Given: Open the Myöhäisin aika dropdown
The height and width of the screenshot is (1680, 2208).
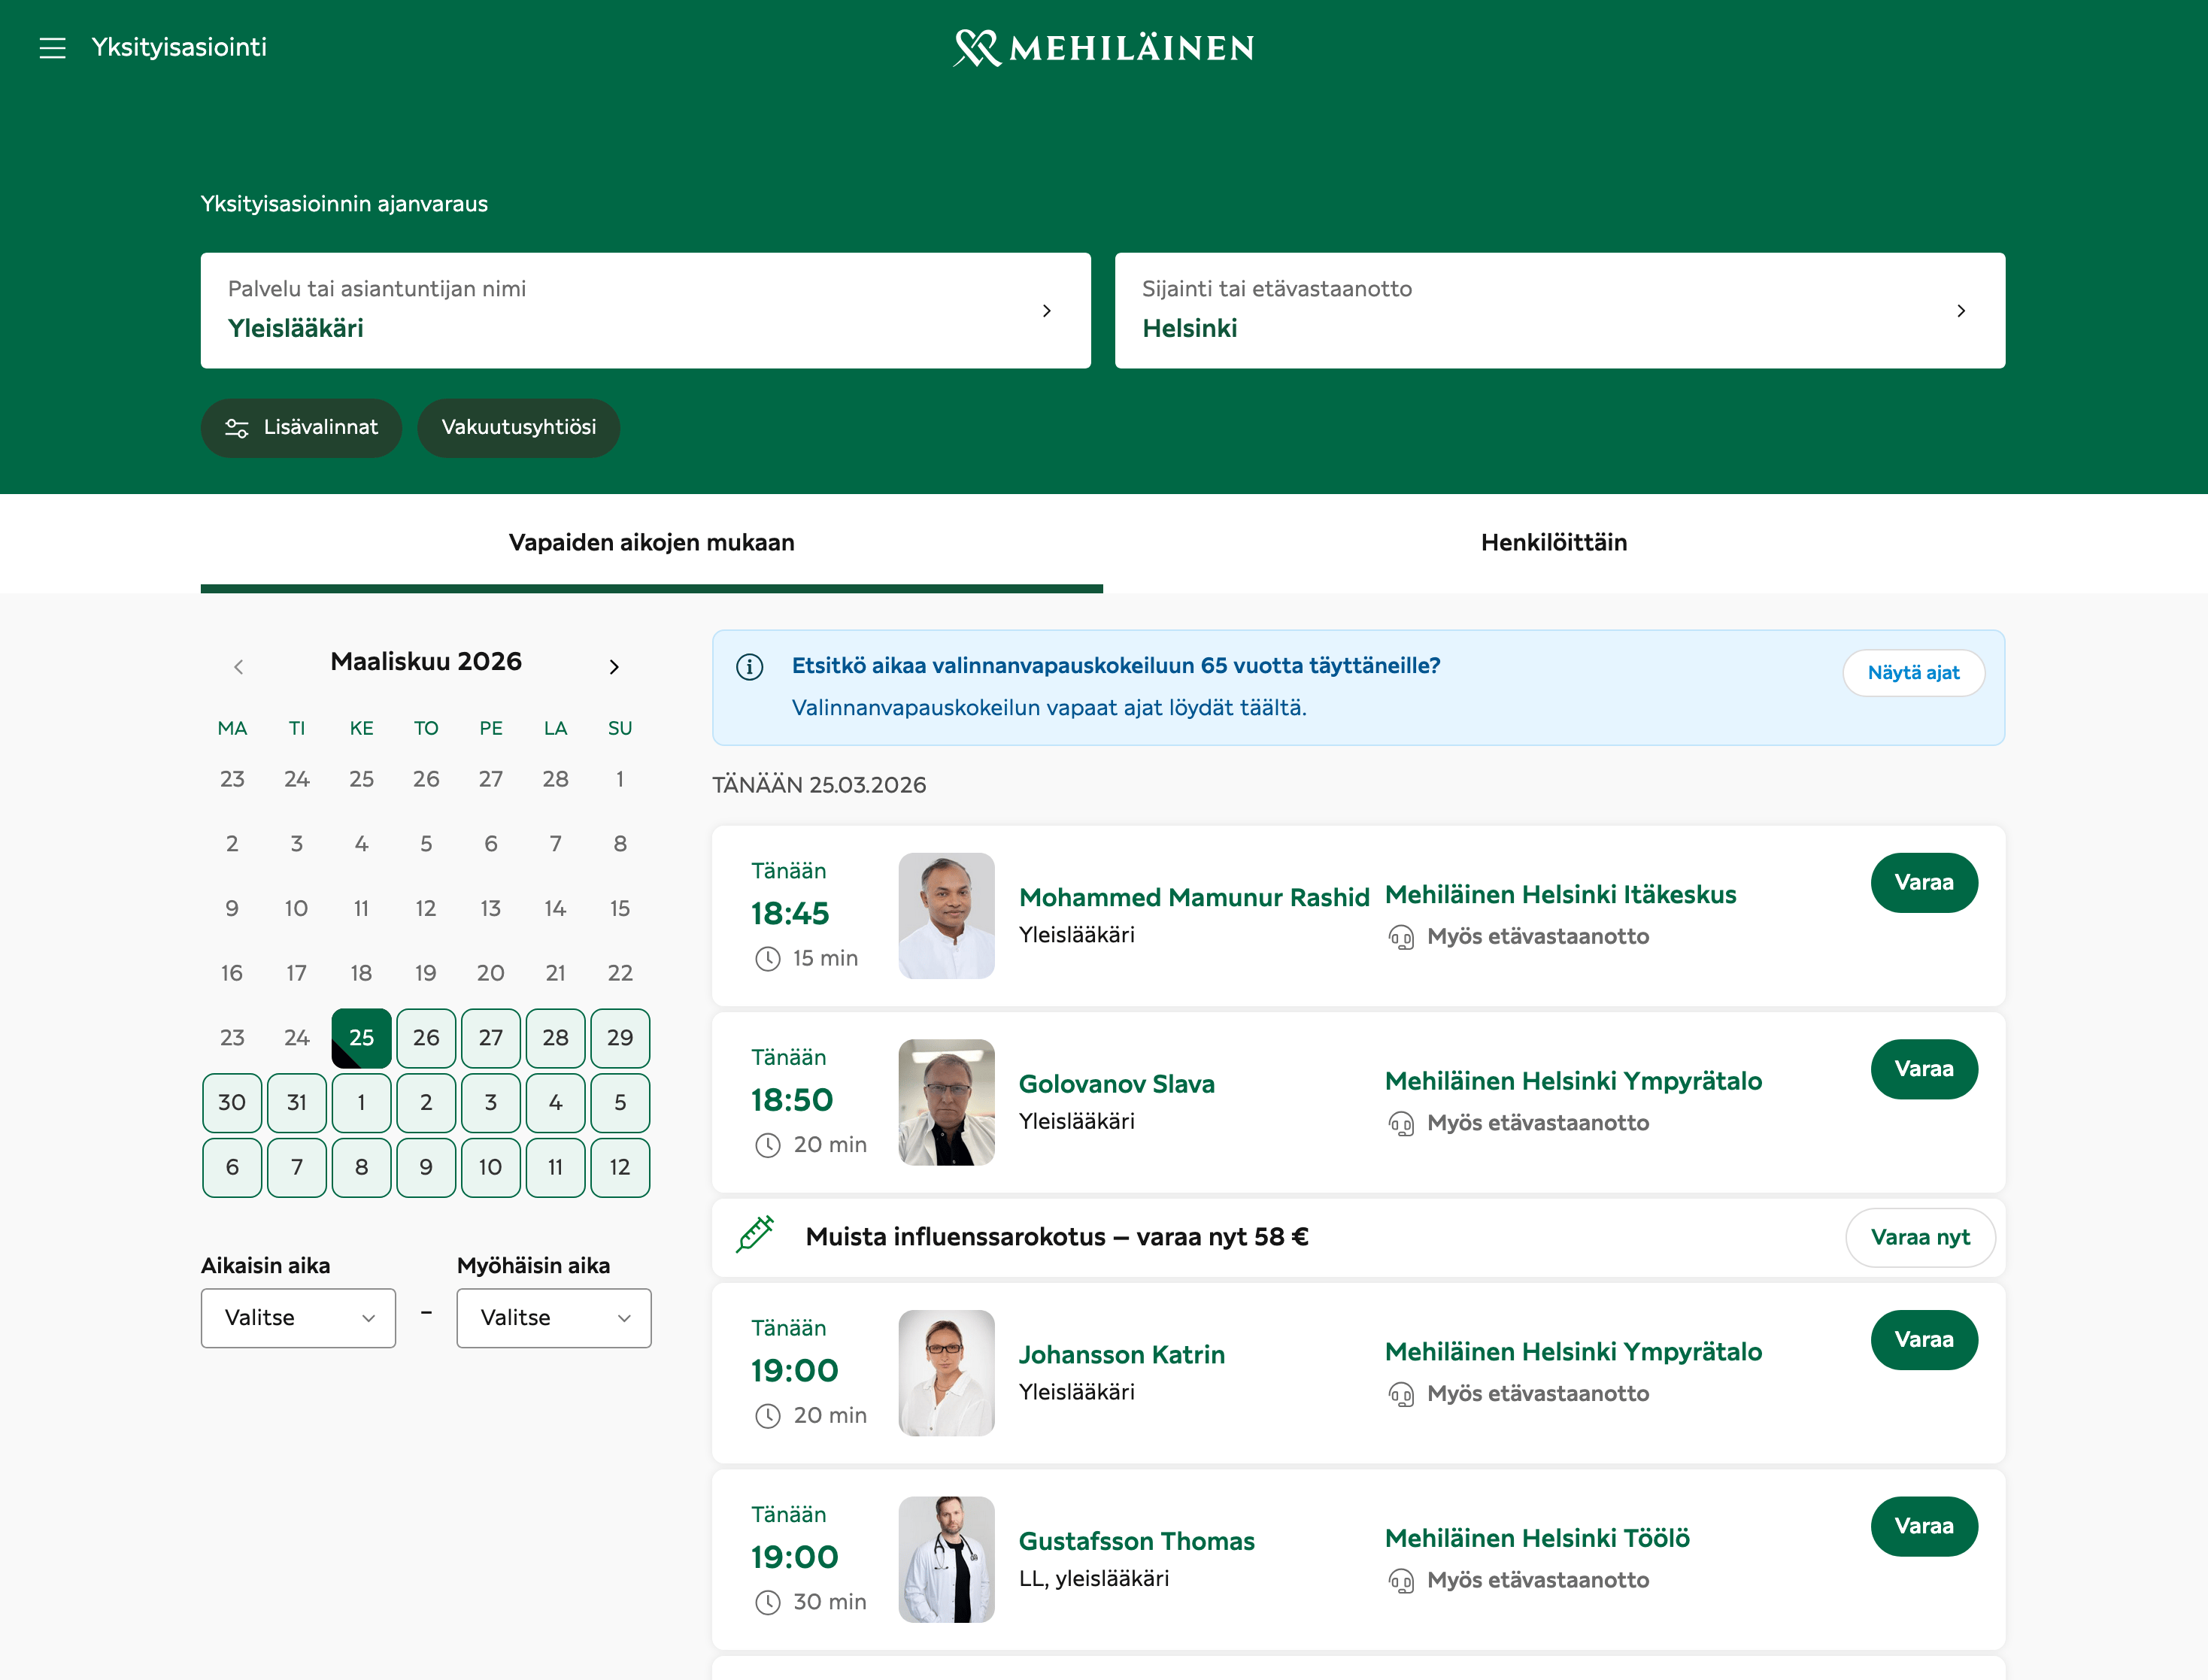Looking at the screenshot, I should [554, 1318].
